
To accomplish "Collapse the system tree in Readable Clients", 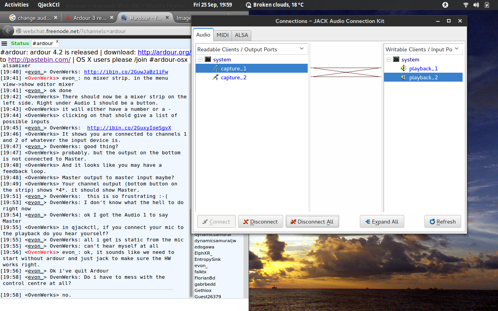I will coord(200,59).
